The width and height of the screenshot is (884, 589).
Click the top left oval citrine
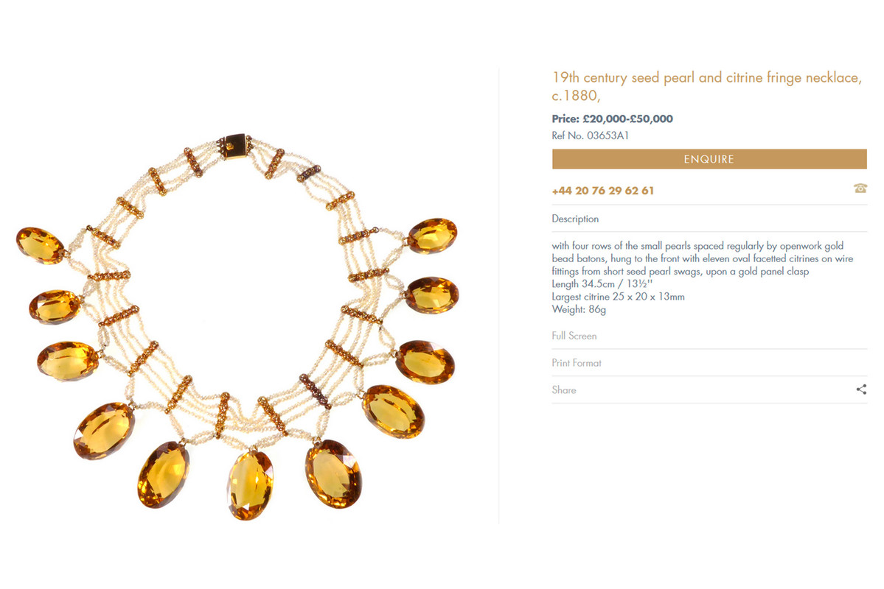click(40, 245)
